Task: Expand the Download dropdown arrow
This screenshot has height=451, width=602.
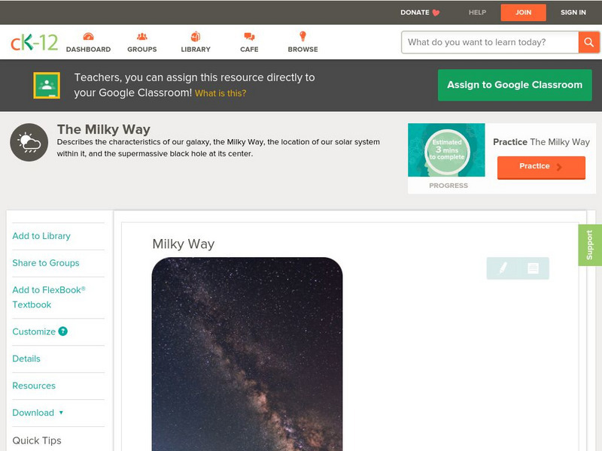Action: (x=61, y=413)
